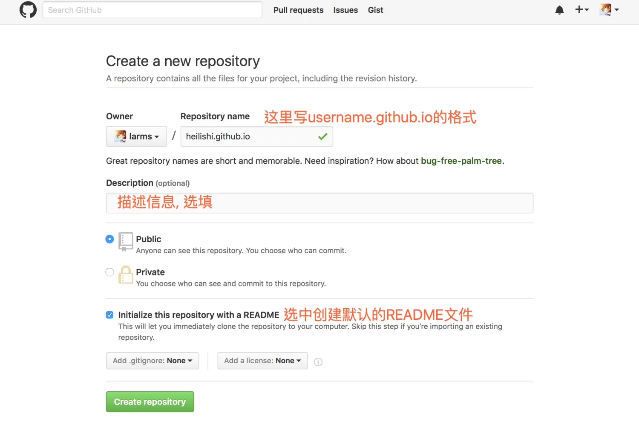Click the Description (optional) label
Image resolution: width=639 pixels, height=428 pixels.
[x=148, y=183]
